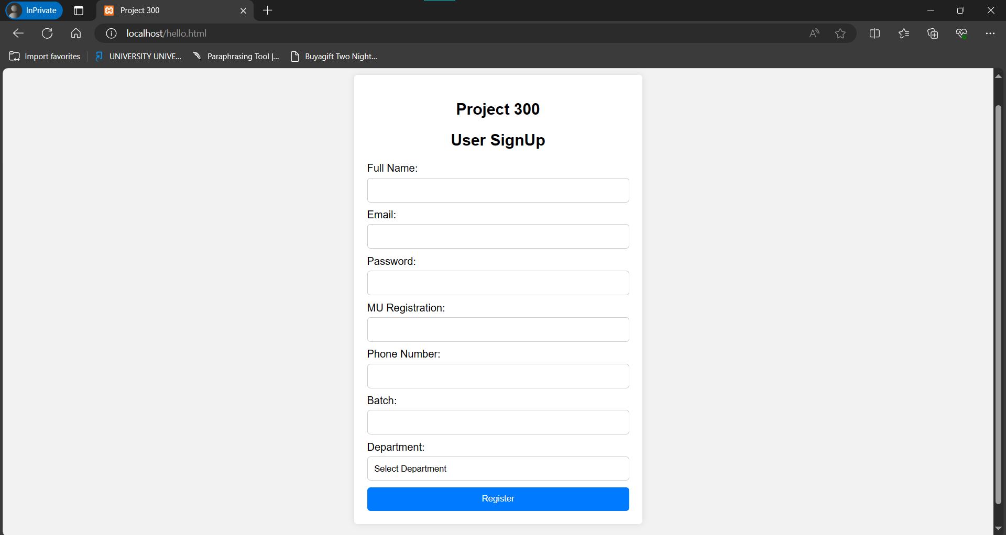Go to browser Home icon

[x=76, y=34]
